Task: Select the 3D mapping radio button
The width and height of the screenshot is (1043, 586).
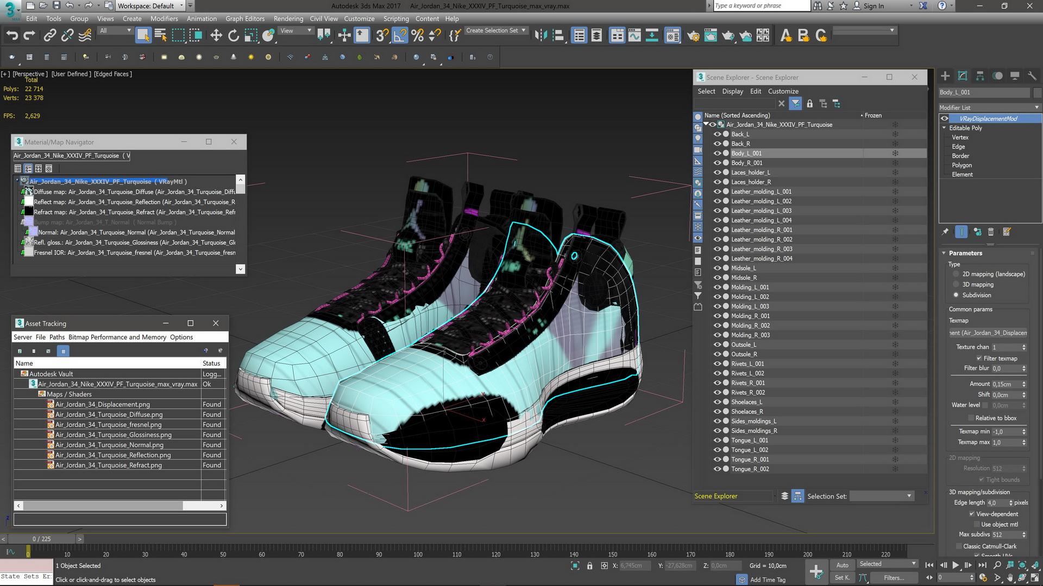Action: point(956,284)
